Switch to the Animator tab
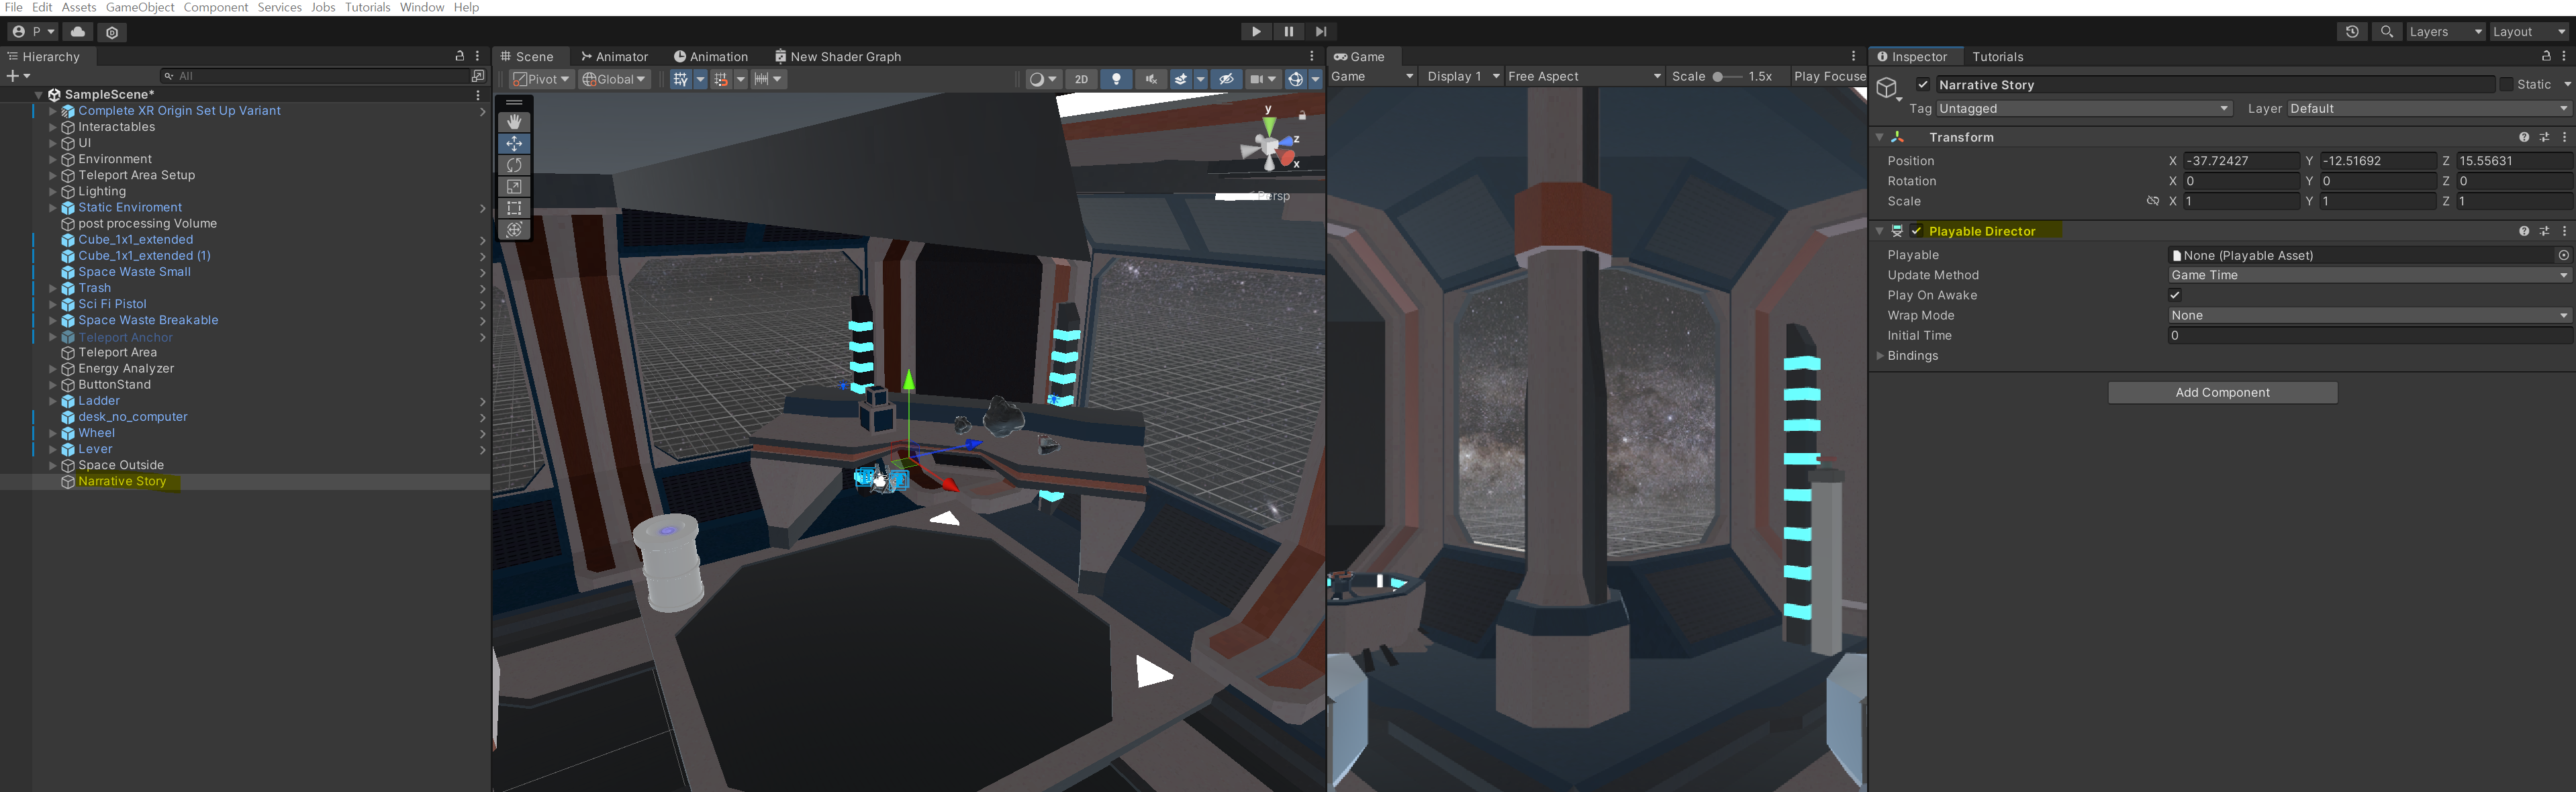This screenshot has width=2576, height=792. click(x=614, y=57)
